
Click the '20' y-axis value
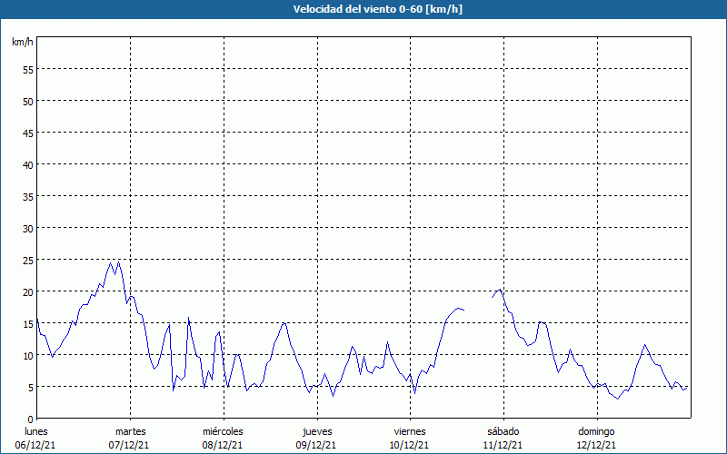(x=28, y=292)
